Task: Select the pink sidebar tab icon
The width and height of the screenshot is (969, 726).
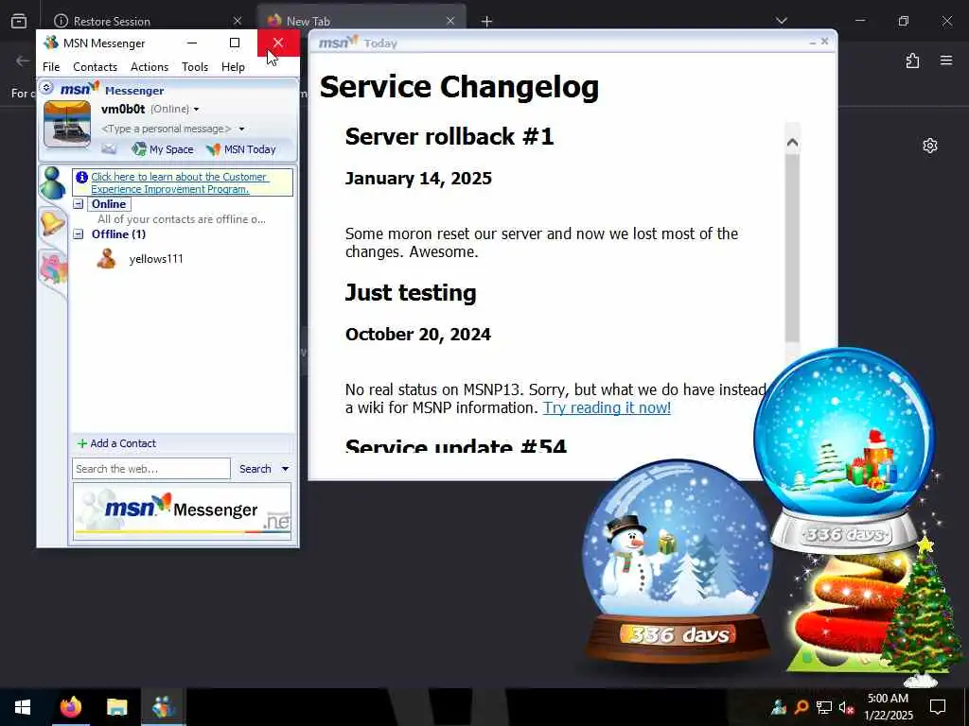Action: (x=54, y=268)
